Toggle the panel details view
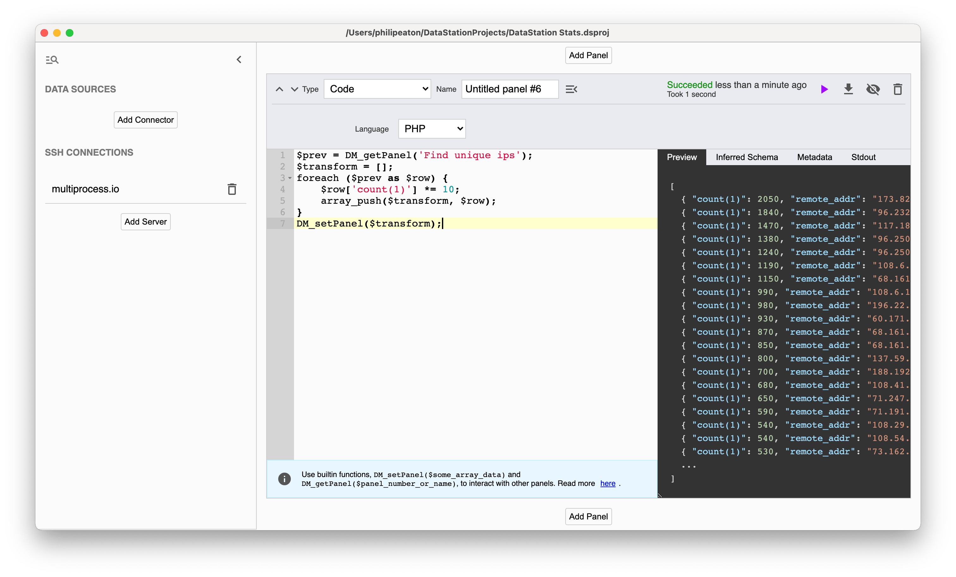This screenshot has height=577, width=956. coord(571,89)
